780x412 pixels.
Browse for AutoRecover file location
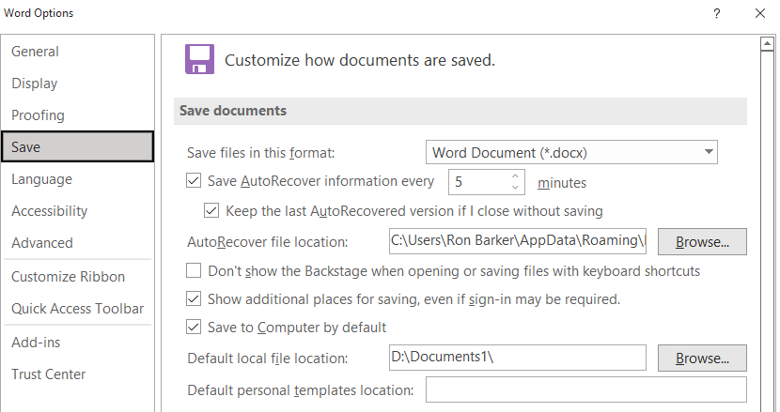702,242
